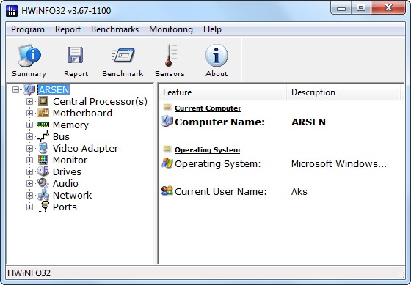
Task: Expand the Motherboard tree node
Action: tap(29, 113)
